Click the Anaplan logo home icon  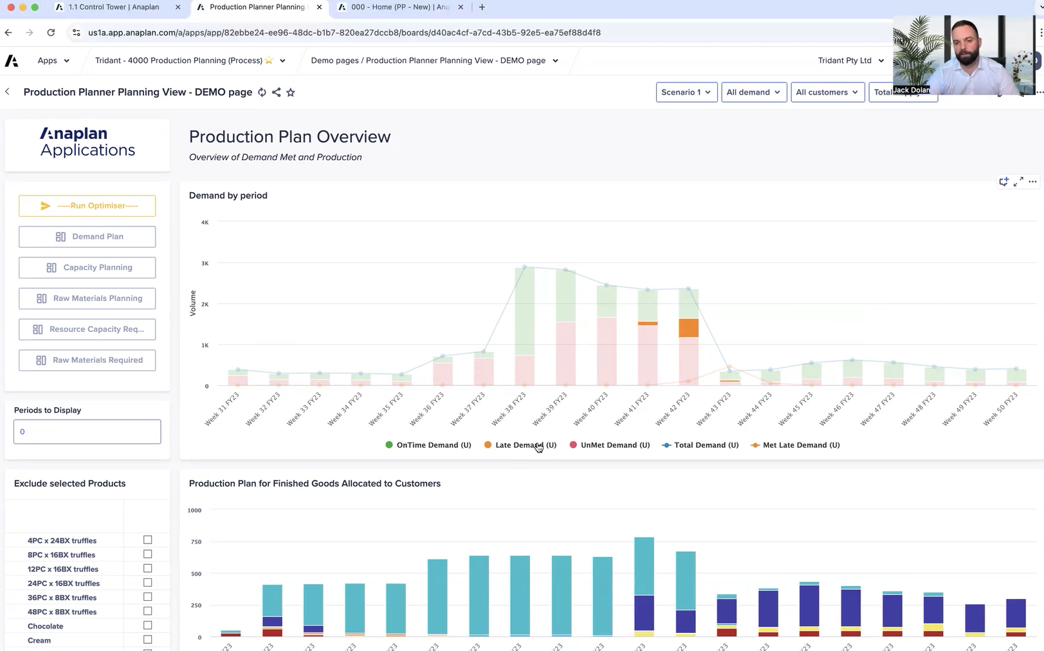point(12,60)
